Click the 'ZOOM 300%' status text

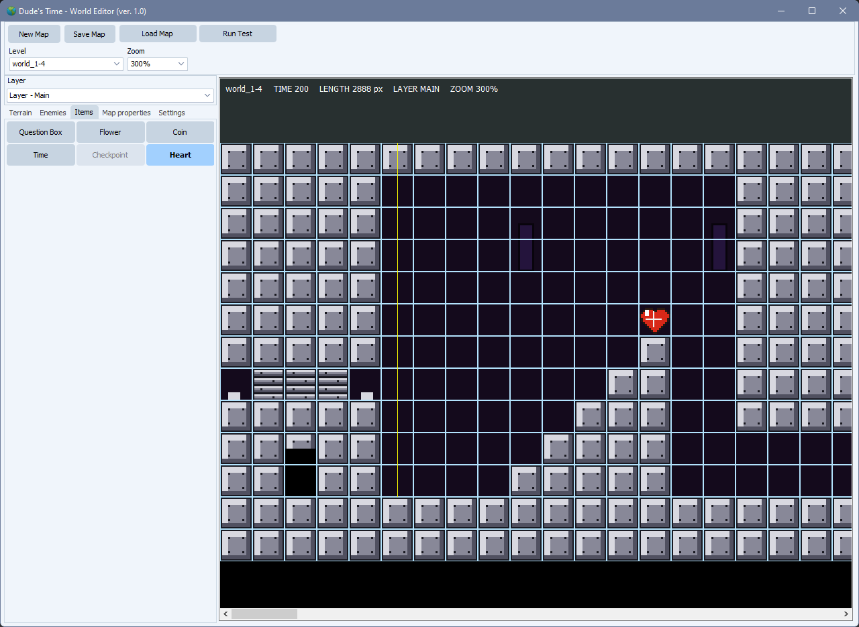point(474,89)
